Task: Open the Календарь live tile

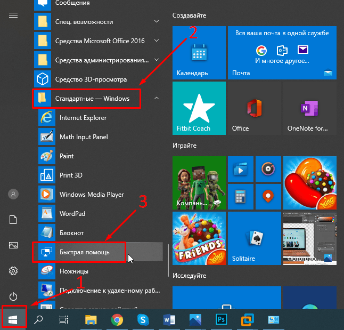Action: [x=199, y=53]
